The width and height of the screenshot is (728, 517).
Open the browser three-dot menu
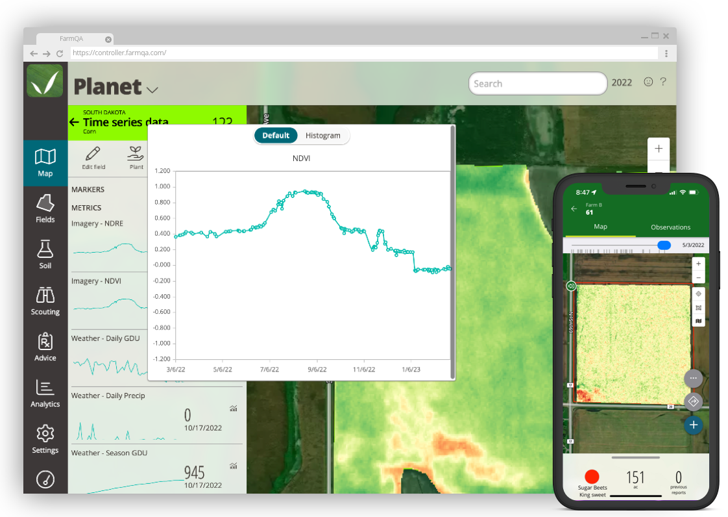666,53
